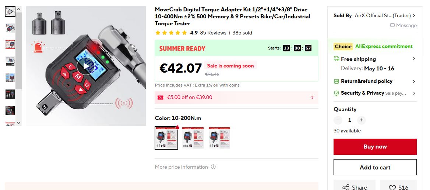Increase quantity with plus button
This screenshot has height=190, width=430.
tap(362, 120)
